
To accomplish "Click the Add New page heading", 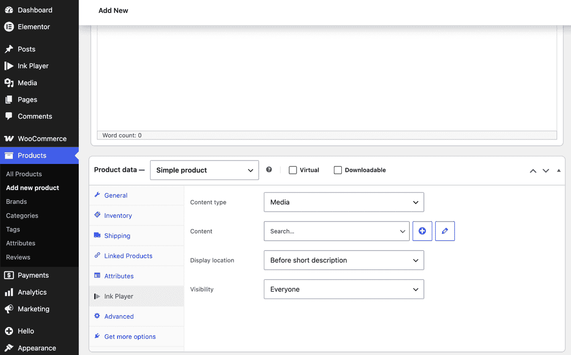I will (x=113, y=10).
